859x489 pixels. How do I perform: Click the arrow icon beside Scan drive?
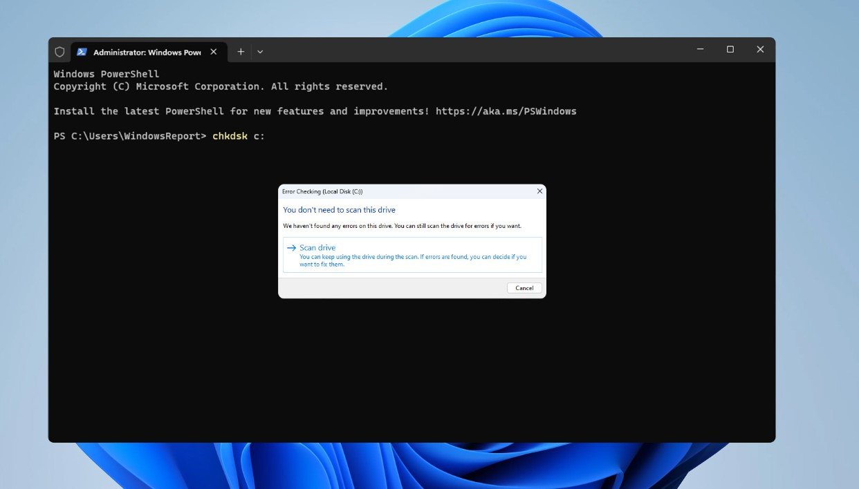[291, 248]
